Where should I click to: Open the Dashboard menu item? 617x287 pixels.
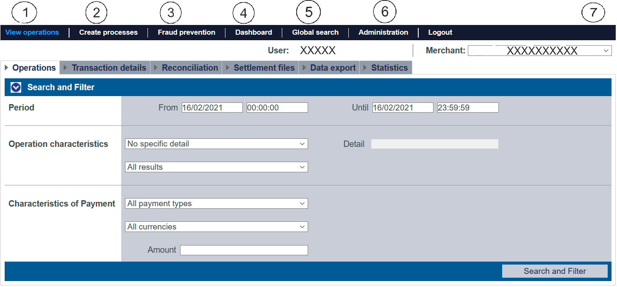tap(253, 33)
